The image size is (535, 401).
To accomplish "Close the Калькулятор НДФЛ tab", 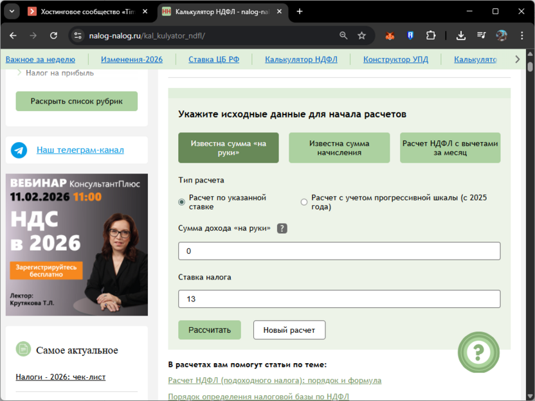I will pyautogui.click(x=279, y=12).
